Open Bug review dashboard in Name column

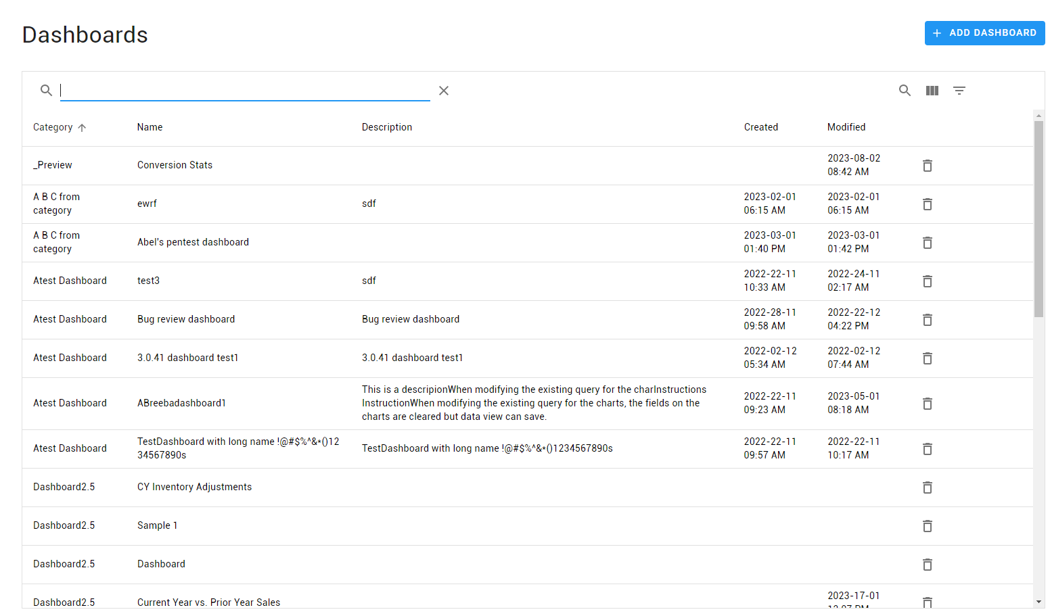coord(186,319)
